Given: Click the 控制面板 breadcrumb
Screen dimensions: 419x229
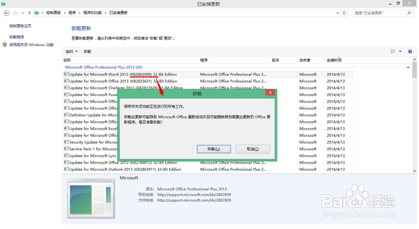Looking at the screenshot, I should 53,13.
